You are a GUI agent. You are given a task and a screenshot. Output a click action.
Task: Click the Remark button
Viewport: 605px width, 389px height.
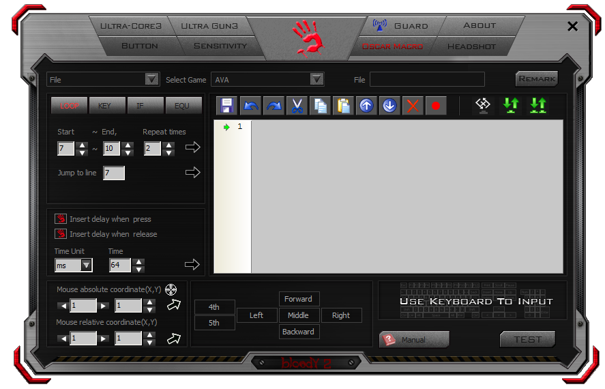click(537, 78)
